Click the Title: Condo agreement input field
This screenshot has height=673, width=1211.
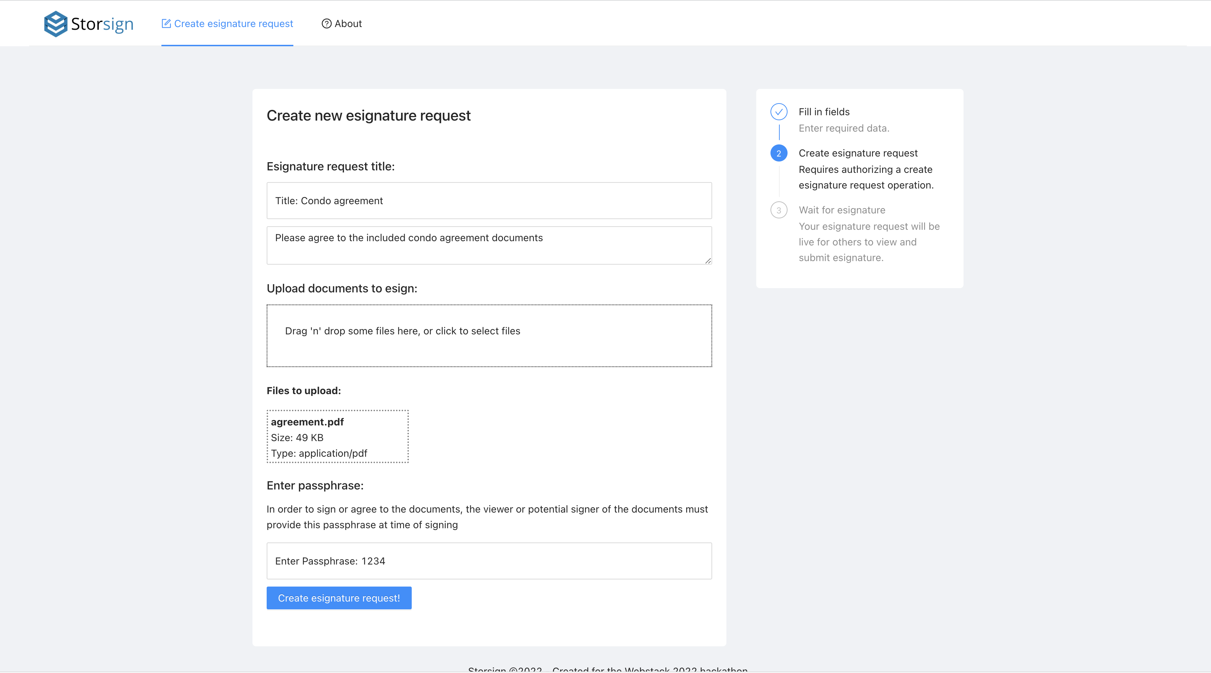pyautogui.click(x=489, y=201)
